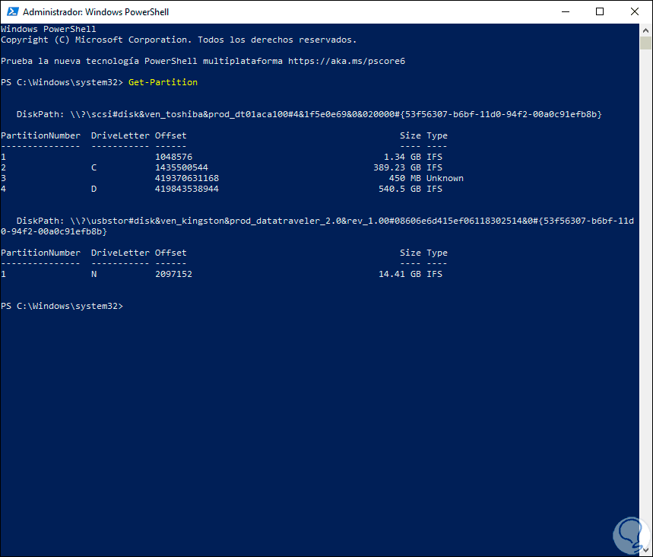Click the second table's DriveLetter header
The width and height of the screenshot is (653, 557).
(x=120, y=253)
